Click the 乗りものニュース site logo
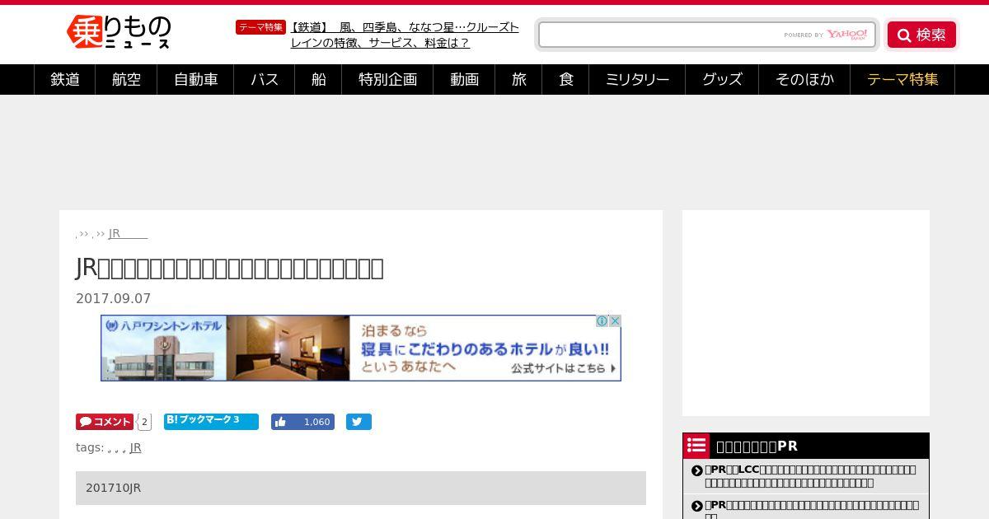 coord(119,31)
